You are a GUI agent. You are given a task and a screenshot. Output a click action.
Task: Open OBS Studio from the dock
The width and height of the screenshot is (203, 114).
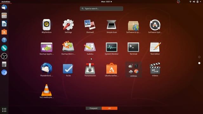pyautogui.click(x=4, y=56)
